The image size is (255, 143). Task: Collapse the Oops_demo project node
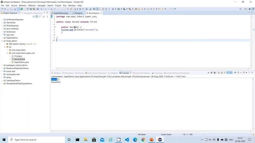2,41
